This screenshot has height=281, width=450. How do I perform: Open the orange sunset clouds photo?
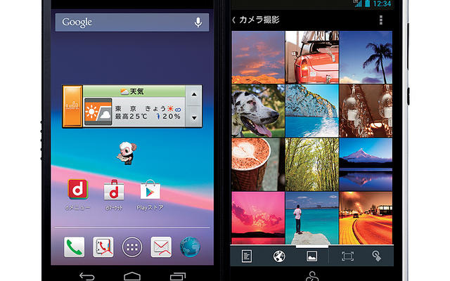pos(258,58)
